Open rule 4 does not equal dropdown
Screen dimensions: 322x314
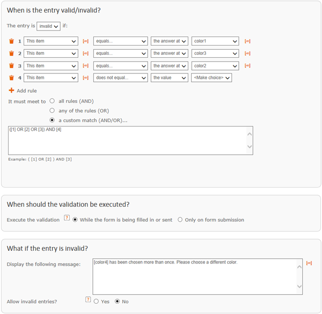pos(121,78)
